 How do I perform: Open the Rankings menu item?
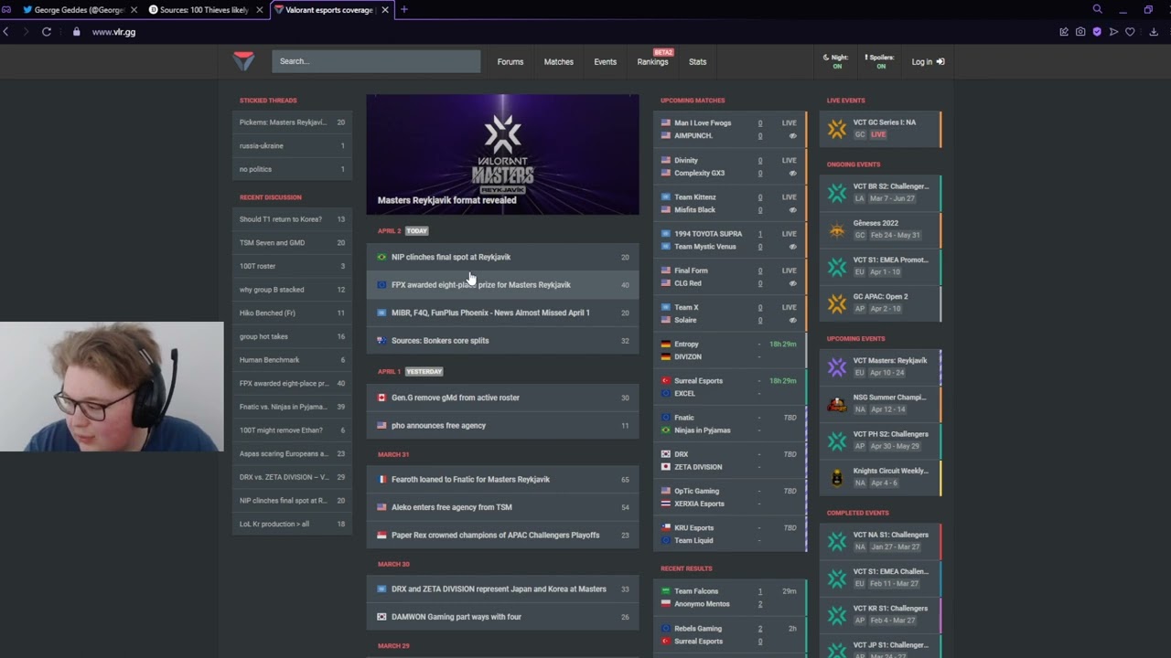652,61
